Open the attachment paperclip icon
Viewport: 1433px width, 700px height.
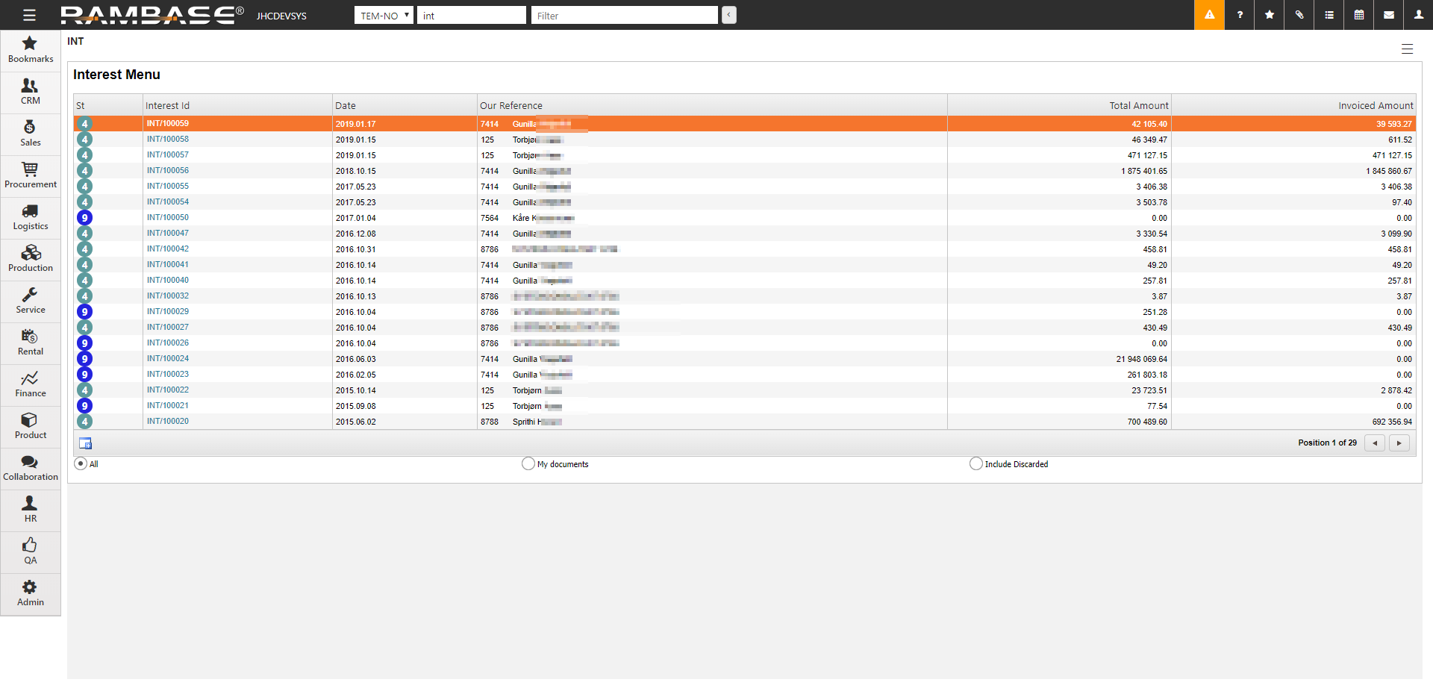pos(1299,15)
